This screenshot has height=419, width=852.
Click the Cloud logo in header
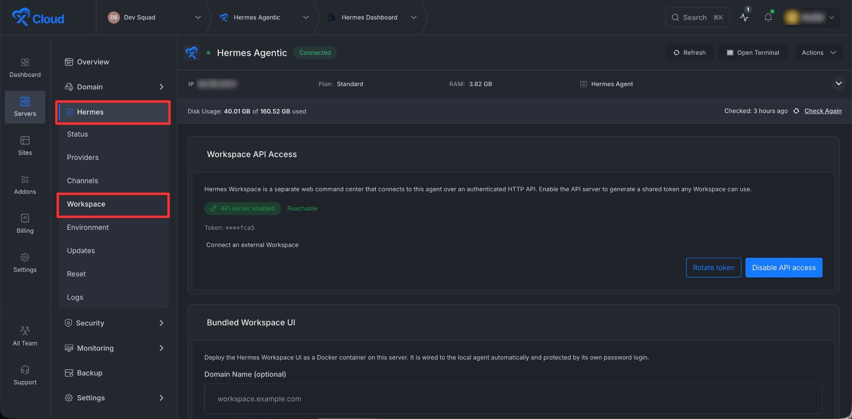38,17
